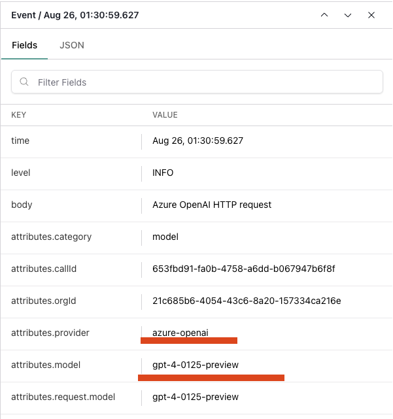Select the 'attributes.orgId' key
This screenshot has width=393, height=419.
pyautogui.click(x=44, y=301)
